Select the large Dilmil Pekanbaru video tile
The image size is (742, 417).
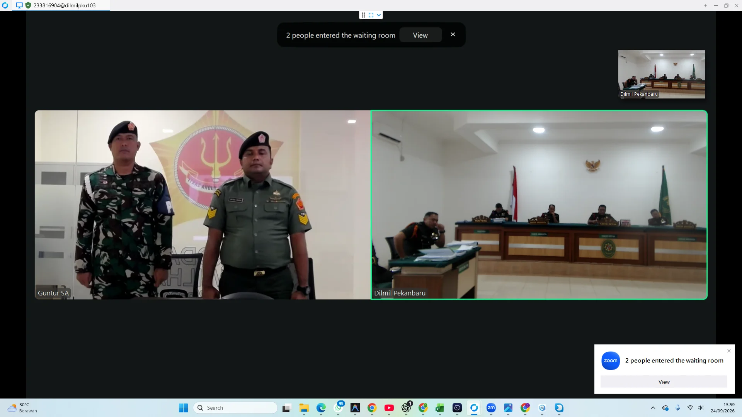click(x=539, y=205)
